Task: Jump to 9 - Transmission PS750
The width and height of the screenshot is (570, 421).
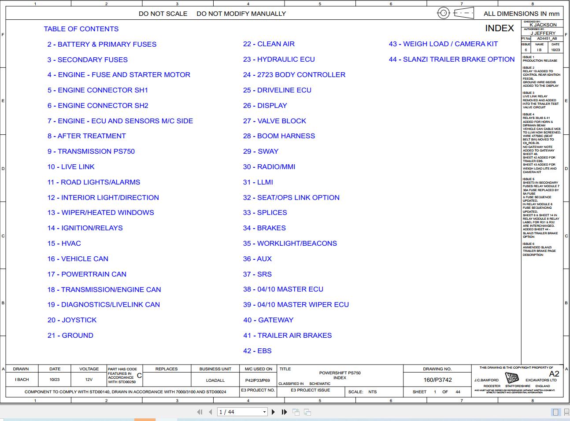Action: [x=91, y=151]
